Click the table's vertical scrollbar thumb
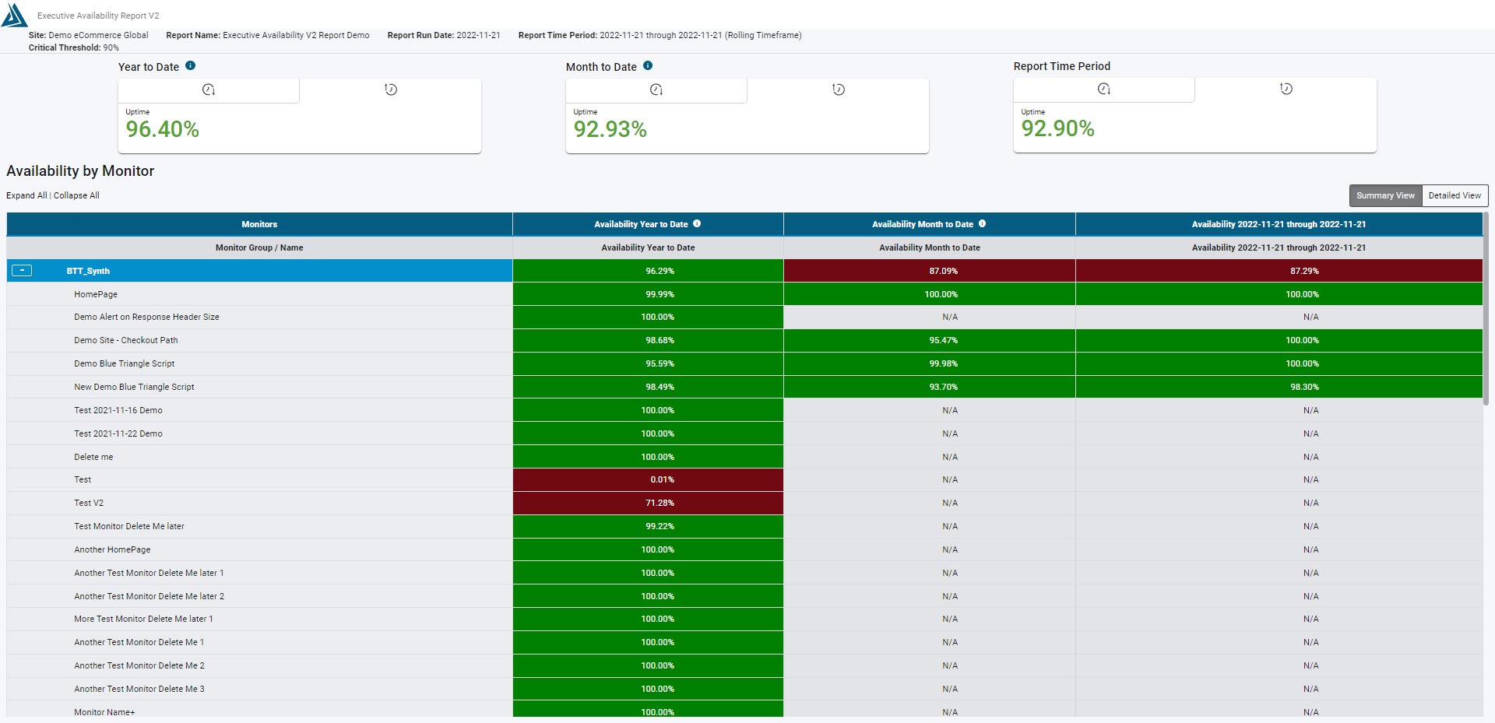The image size is (1495, 723). click(1486, 311)
